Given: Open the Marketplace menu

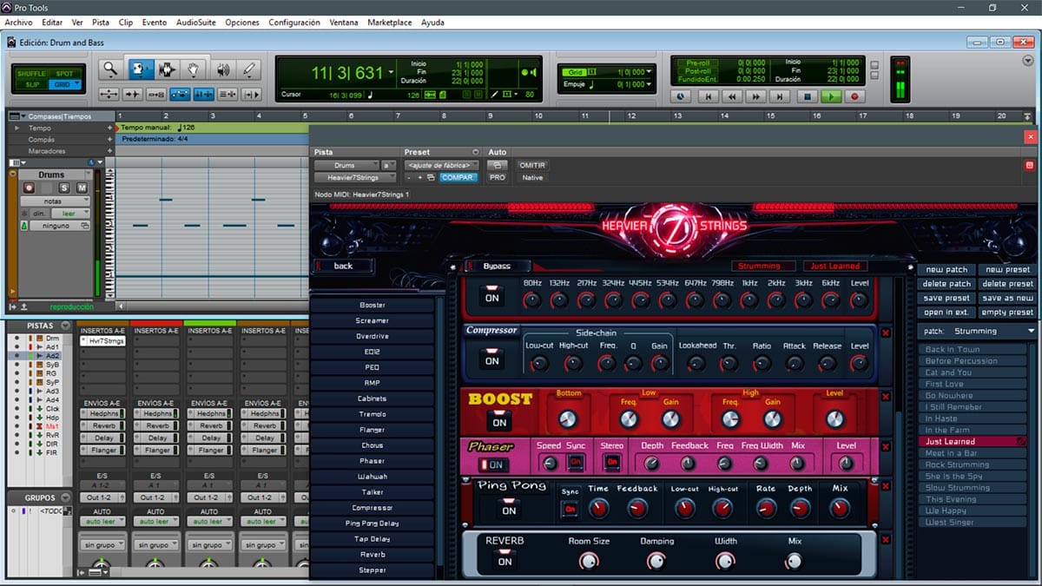Looking at the screenshot, I should [389, 23].
